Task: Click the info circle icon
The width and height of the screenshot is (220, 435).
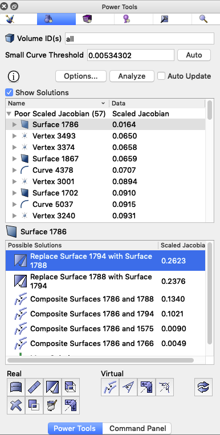Action: 14,76
